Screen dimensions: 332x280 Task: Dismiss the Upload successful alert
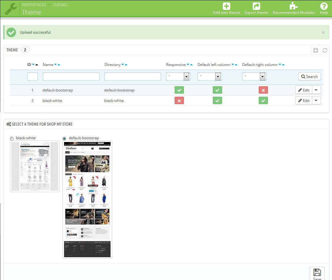coord(323,32)
